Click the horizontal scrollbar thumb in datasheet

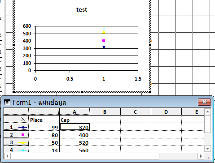click(85, 156)
